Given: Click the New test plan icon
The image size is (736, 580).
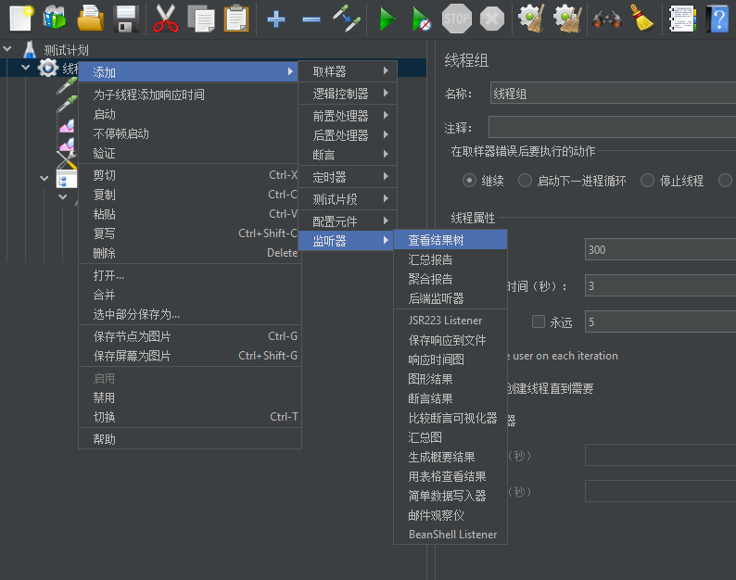Looking at the screenshot, I should (x=20, y=18).
